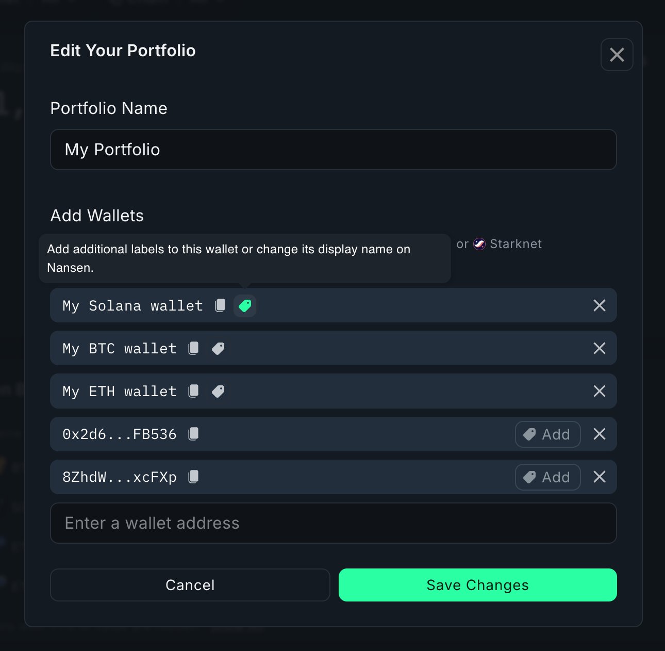Viewport: 665px width, 651px height.
Task: Click the green label tag on Solana wallet
Action: coord(245,305)
